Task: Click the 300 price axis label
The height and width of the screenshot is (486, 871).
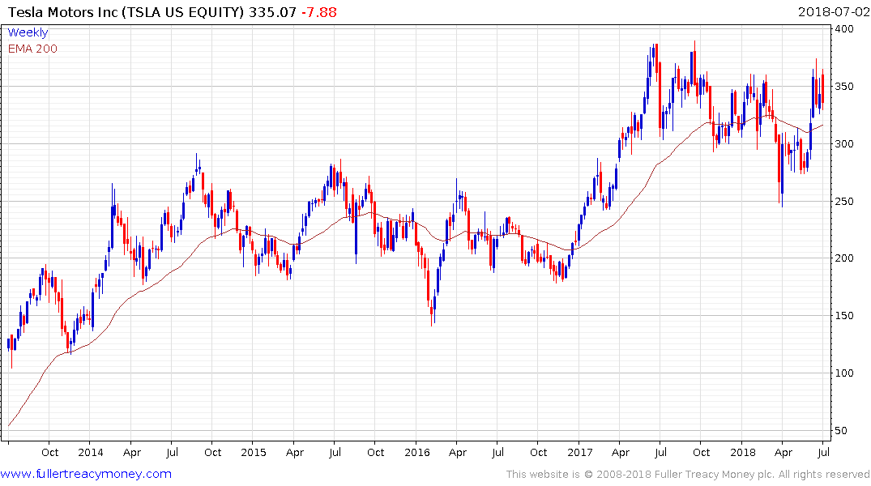Action: (x=844, y=144)
